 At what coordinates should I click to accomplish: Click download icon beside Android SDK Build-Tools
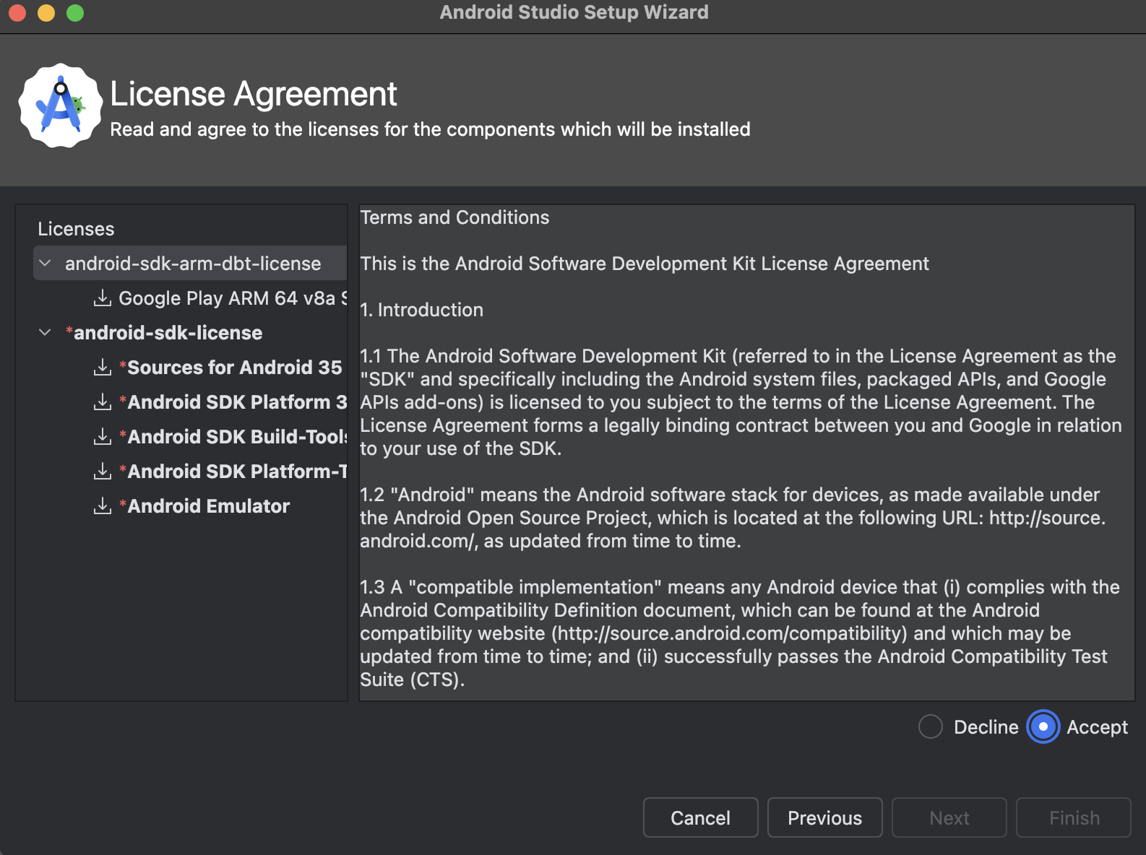click(103, 436)
